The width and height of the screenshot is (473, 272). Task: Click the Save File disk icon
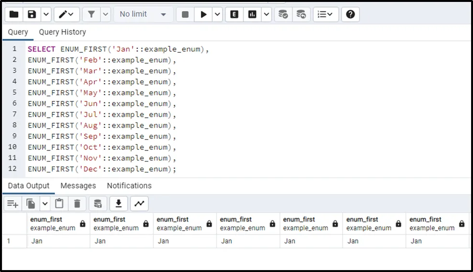(32, 14)
